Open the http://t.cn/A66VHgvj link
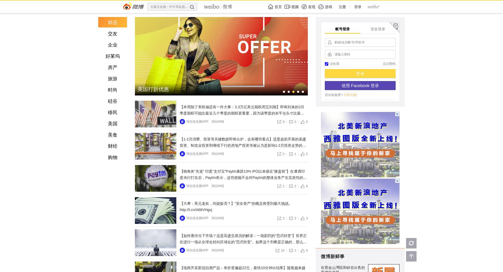 [196, 210]
